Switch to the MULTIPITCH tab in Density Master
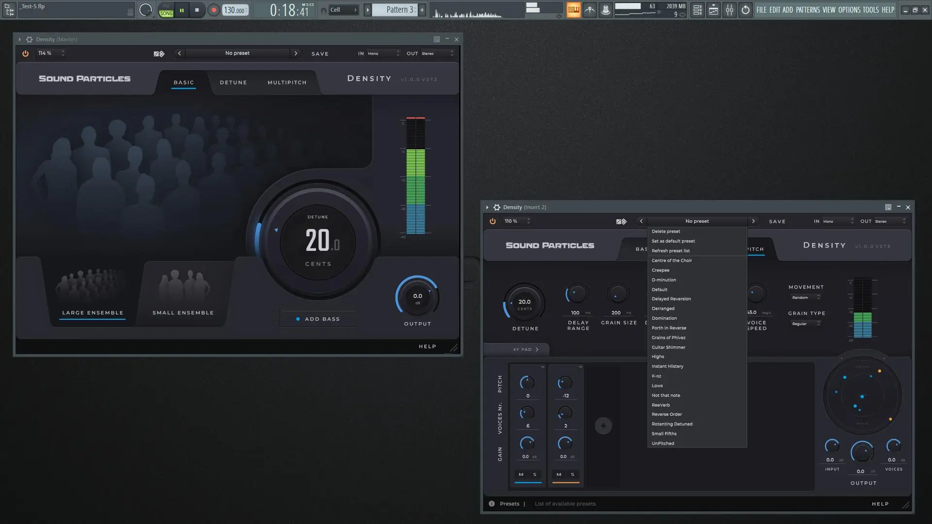This screenshot has height=524, width=932. click(287, 82)
